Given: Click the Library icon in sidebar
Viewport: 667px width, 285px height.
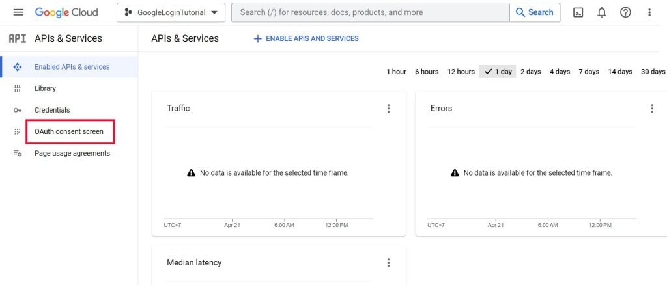Looking at the screenshot, I should pyautogui.click(x=18, y=88).
